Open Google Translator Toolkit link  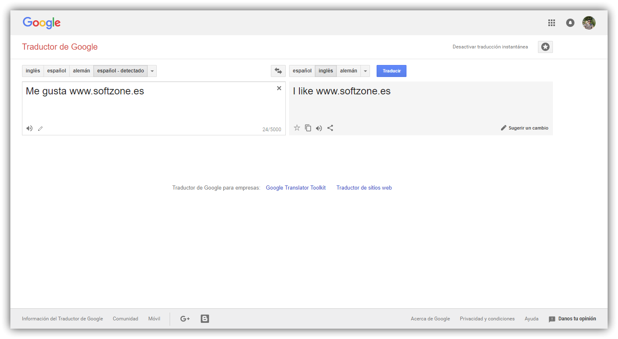pyautogui.click(x=296, y=188)
